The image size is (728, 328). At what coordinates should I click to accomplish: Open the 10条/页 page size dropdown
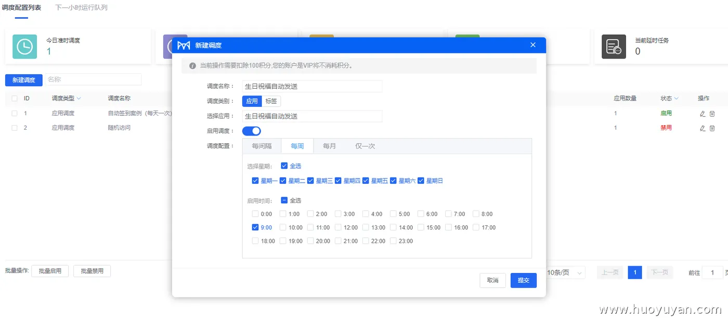566,273
